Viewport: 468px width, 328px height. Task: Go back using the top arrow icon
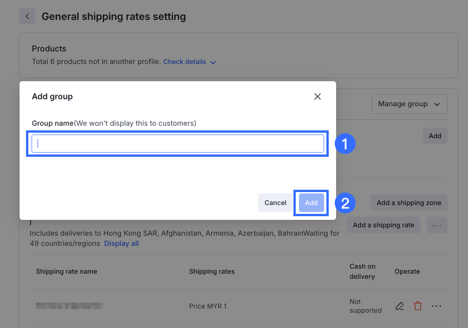27,16
